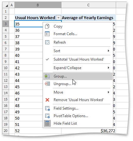Click the Group icon
Screen dimensions: 133x141
point(47,76)
